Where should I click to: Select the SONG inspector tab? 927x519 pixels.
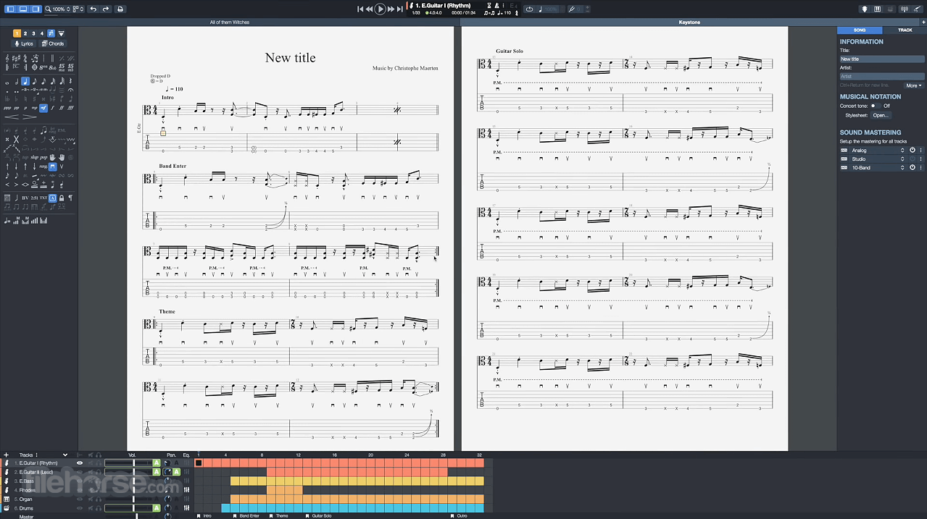click(x=860, y=30)
